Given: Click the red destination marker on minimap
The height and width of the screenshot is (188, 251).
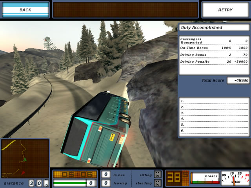Looking at the screenshot, I should pos(23,172).
